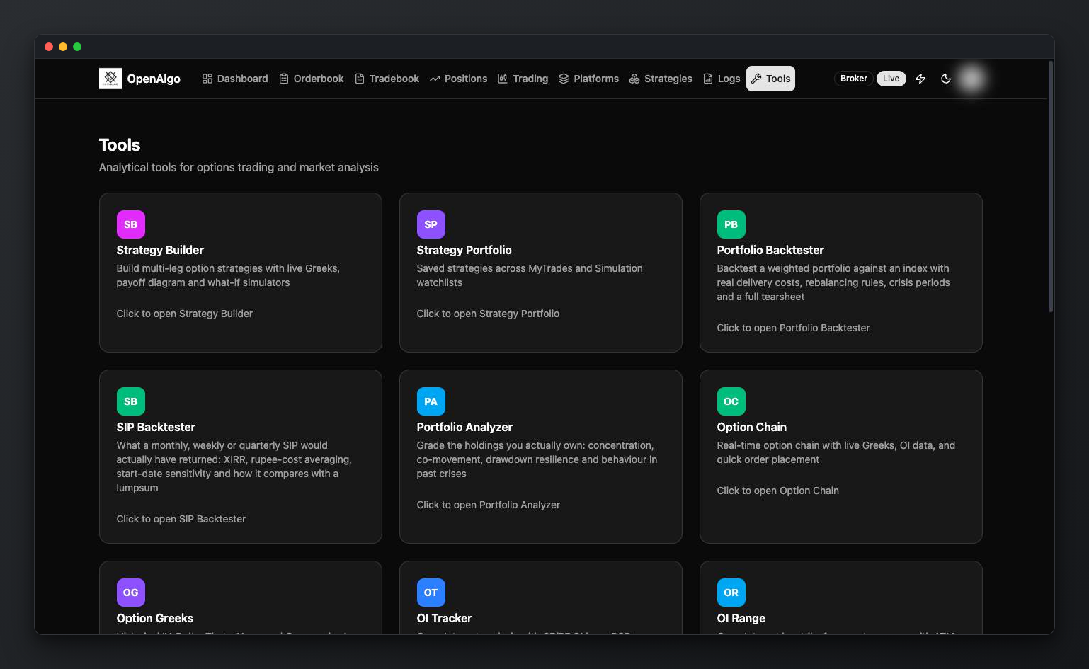Select the highlighted Tools nav tab
The image size is (1089, 669).
(770, 79)
